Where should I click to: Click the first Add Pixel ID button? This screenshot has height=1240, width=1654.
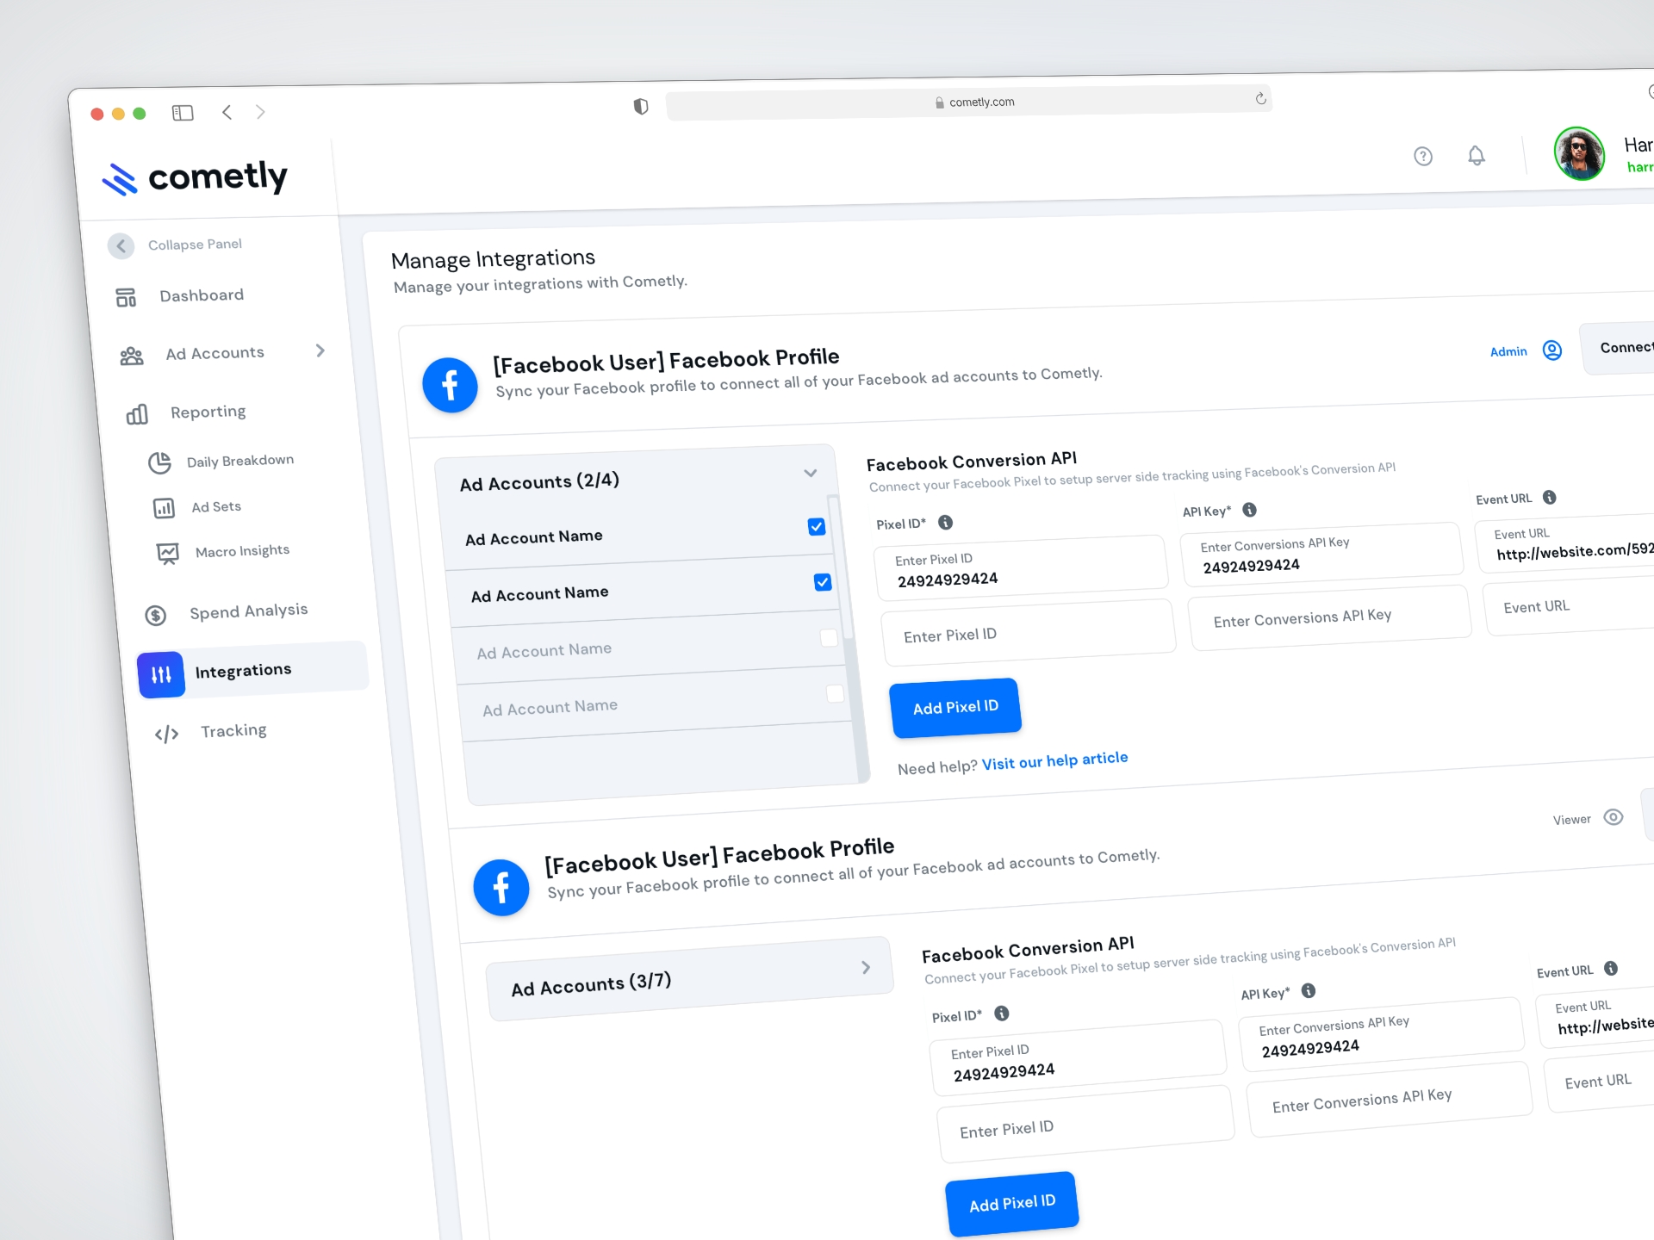pos(955,707)
